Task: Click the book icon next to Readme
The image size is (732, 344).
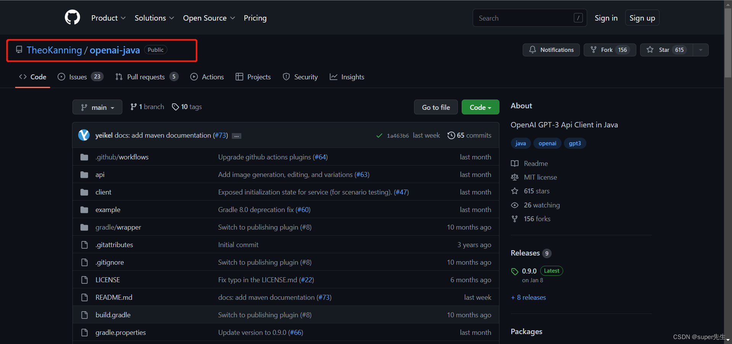Action: 515,164
